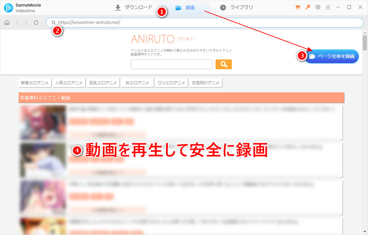Viewport: 368px width, 235px height.
Task: Click the vertical scrollbar thumb
Action: pos(365,43)
